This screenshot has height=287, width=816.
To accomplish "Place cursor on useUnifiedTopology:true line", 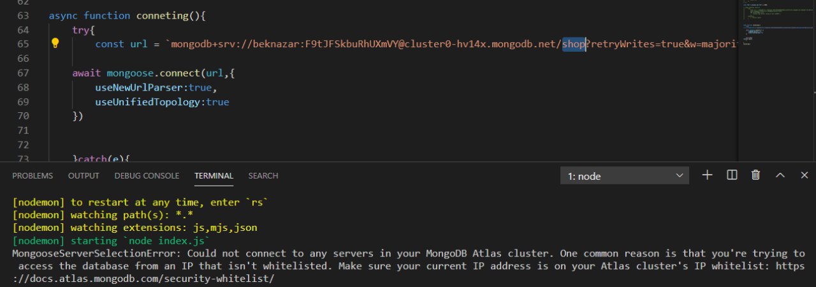I will (x=162, y=102).
